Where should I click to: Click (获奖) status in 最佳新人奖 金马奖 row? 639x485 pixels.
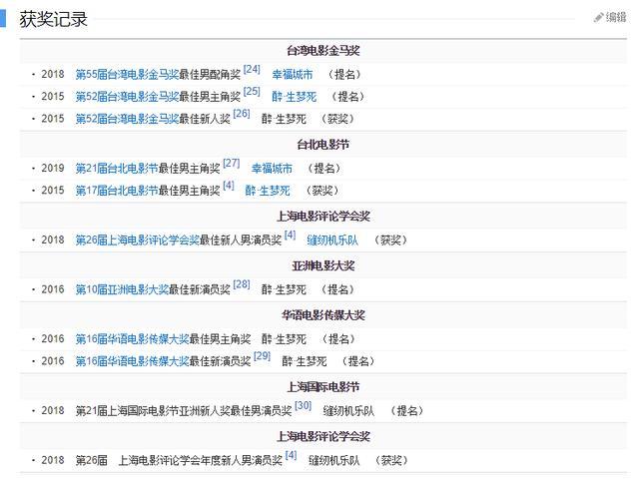pyautogui.click(x=337, y=119)
